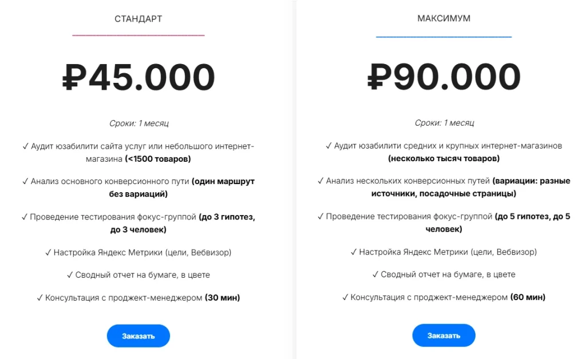Click the Заказать button under Стандарт plan
The image size is (586, 359).
[x=138, y=336]
